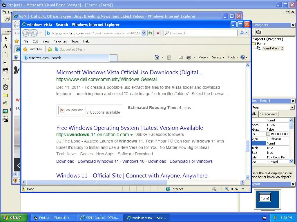
Task: Click the BackColor swatch &H8000000F in Properties
Action: pyautogui.click(x=268, y=134)
